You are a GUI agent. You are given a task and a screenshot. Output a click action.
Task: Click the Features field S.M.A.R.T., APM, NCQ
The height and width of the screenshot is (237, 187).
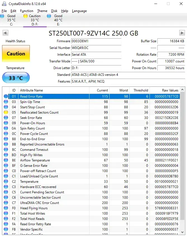[x=128, y=81]
